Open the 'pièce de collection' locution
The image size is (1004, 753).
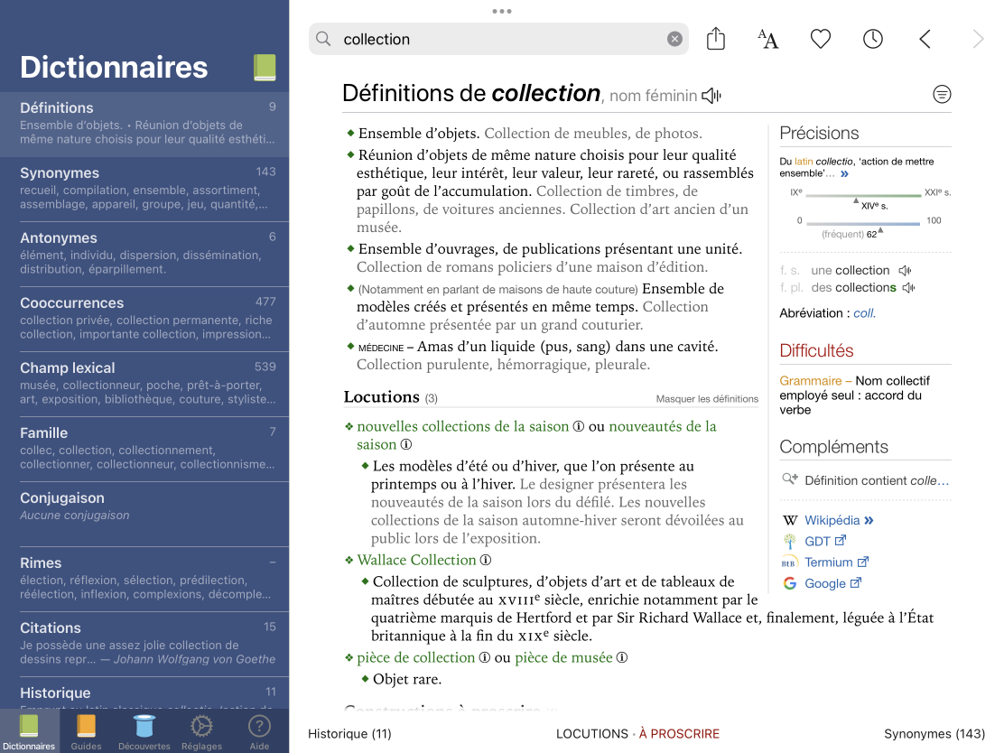[415, 657]
